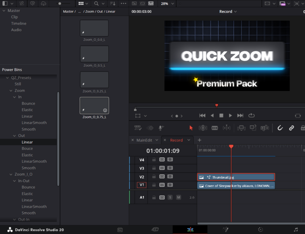The image size is (305, 234).
Task: Open the Fusion page from bottom bar
Action: 225,229
